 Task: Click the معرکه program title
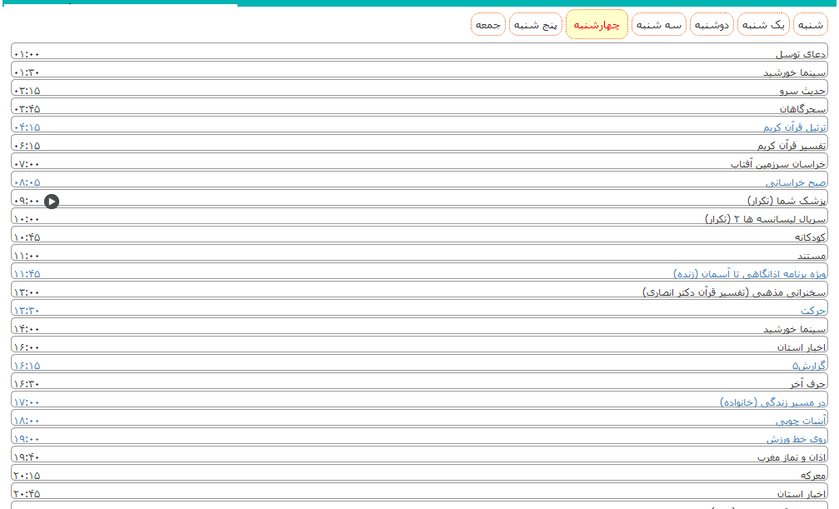[x=813, y=476]
